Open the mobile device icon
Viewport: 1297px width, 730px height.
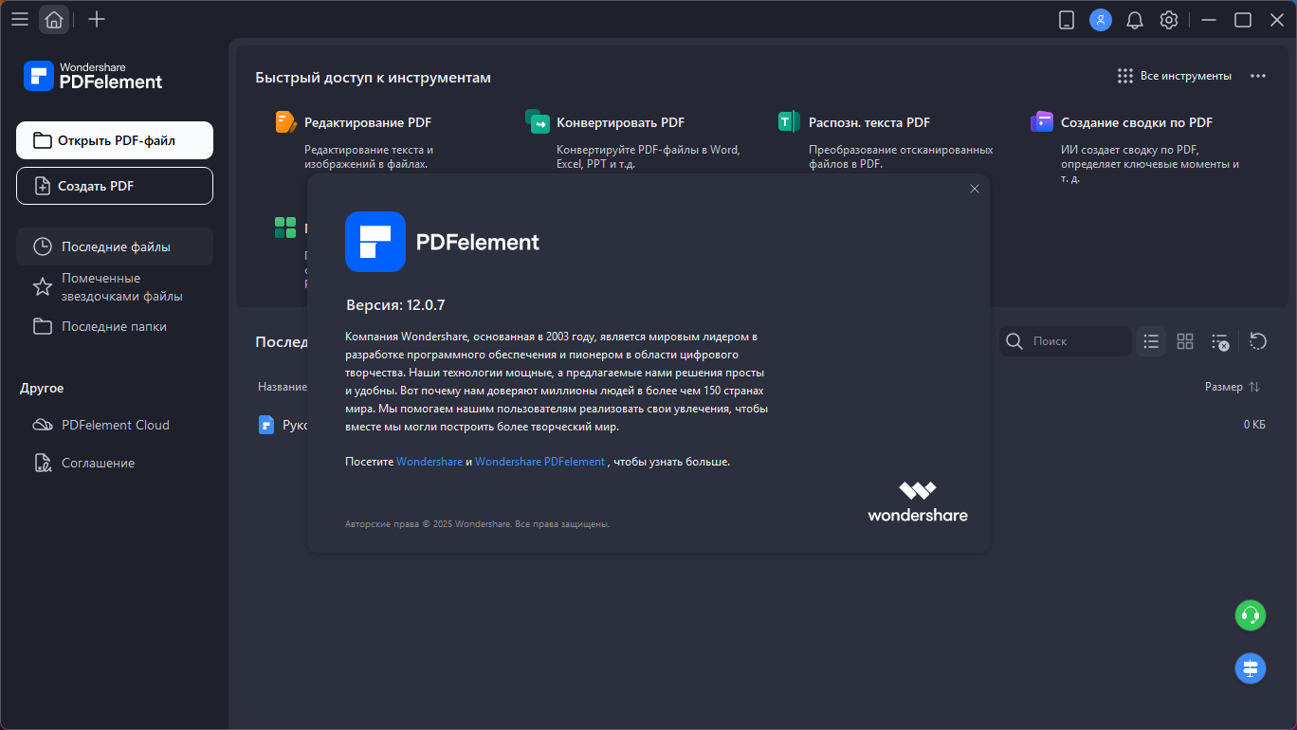coord(1067,20)
